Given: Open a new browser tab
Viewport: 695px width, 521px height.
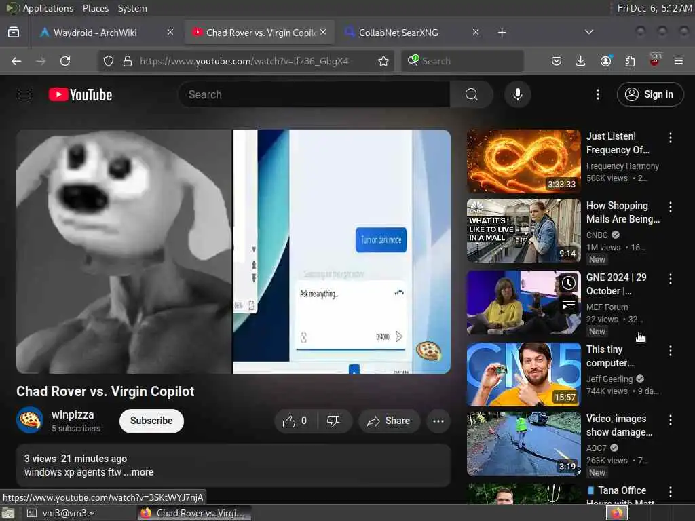Looking at the screenshot, I should pyautogui.click(x=502, y=33).
